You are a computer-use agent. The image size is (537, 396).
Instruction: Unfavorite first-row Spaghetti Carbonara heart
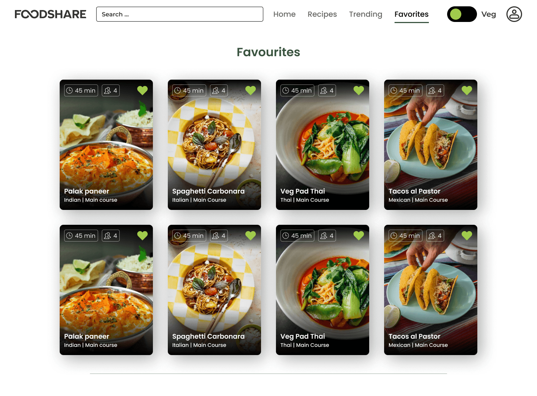point(251,90)
